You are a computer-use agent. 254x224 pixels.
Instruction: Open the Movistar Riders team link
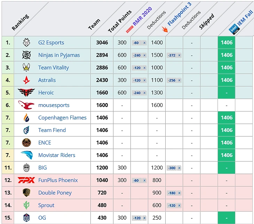point(57,155)
